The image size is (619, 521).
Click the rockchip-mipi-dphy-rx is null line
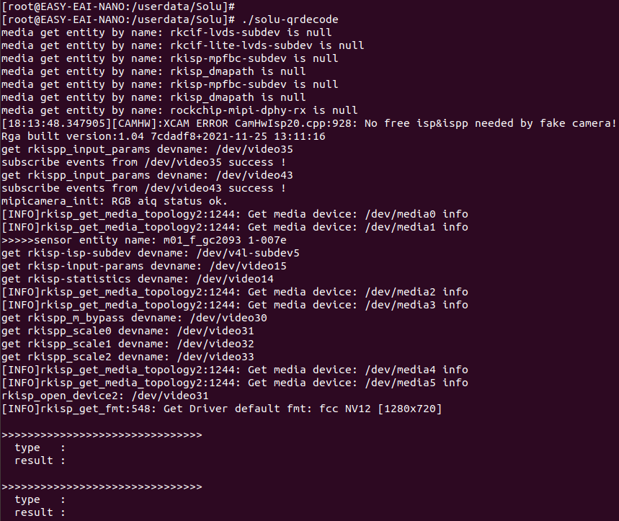click(179, 110)
